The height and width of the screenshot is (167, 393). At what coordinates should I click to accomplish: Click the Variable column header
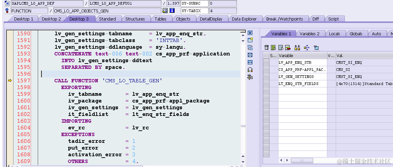pos(303,55)
